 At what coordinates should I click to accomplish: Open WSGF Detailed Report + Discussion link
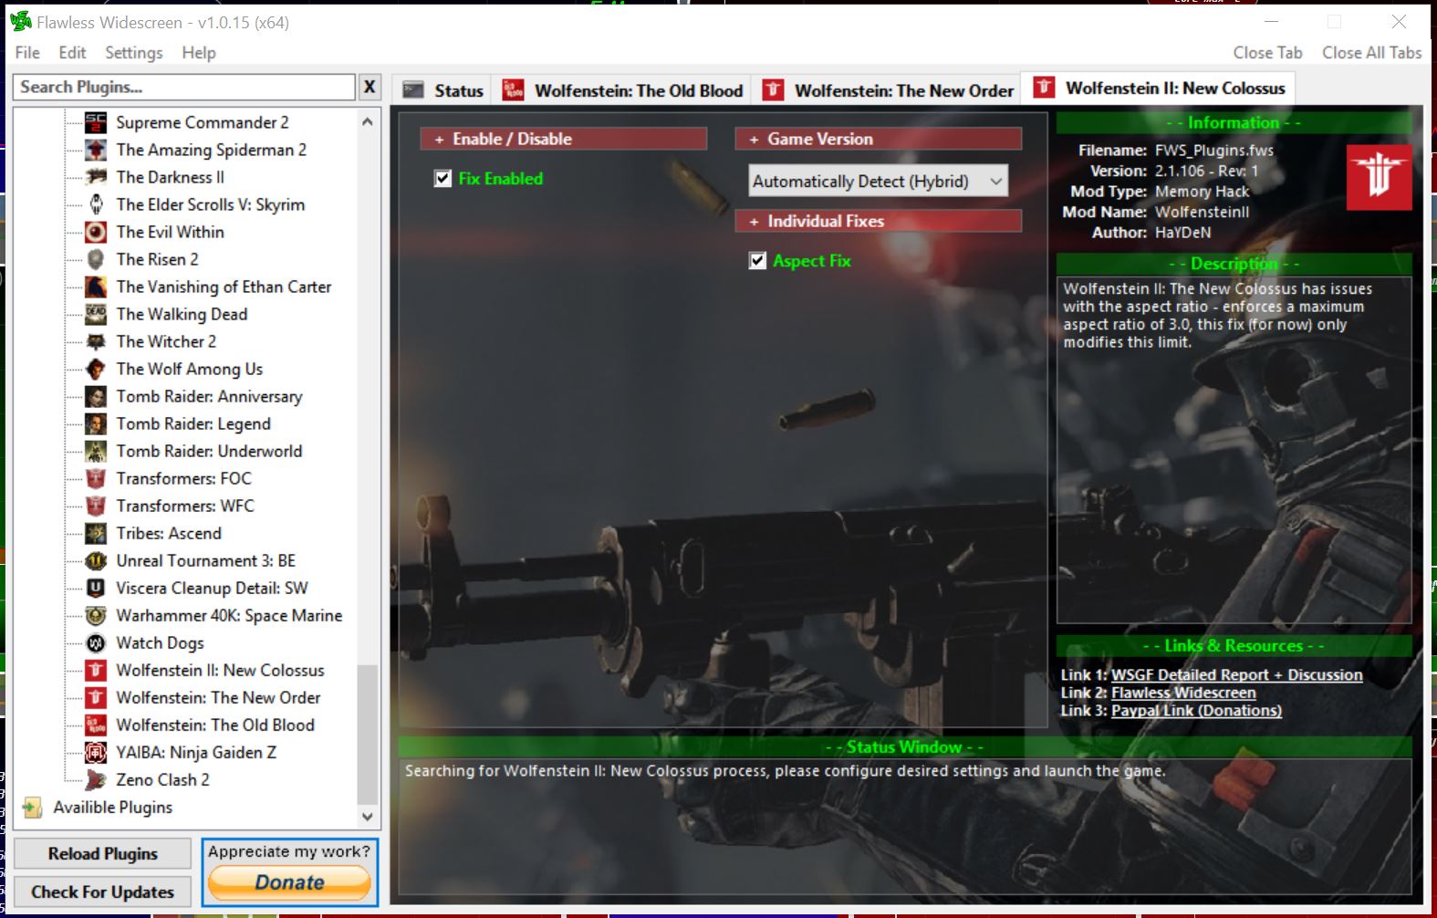(x=1236, y=675)
